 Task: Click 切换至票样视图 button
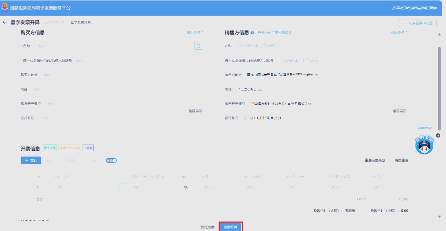coord(418,23)
